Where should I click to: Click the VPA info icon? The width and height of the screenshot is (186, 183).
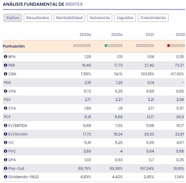[x=5, y=91]
